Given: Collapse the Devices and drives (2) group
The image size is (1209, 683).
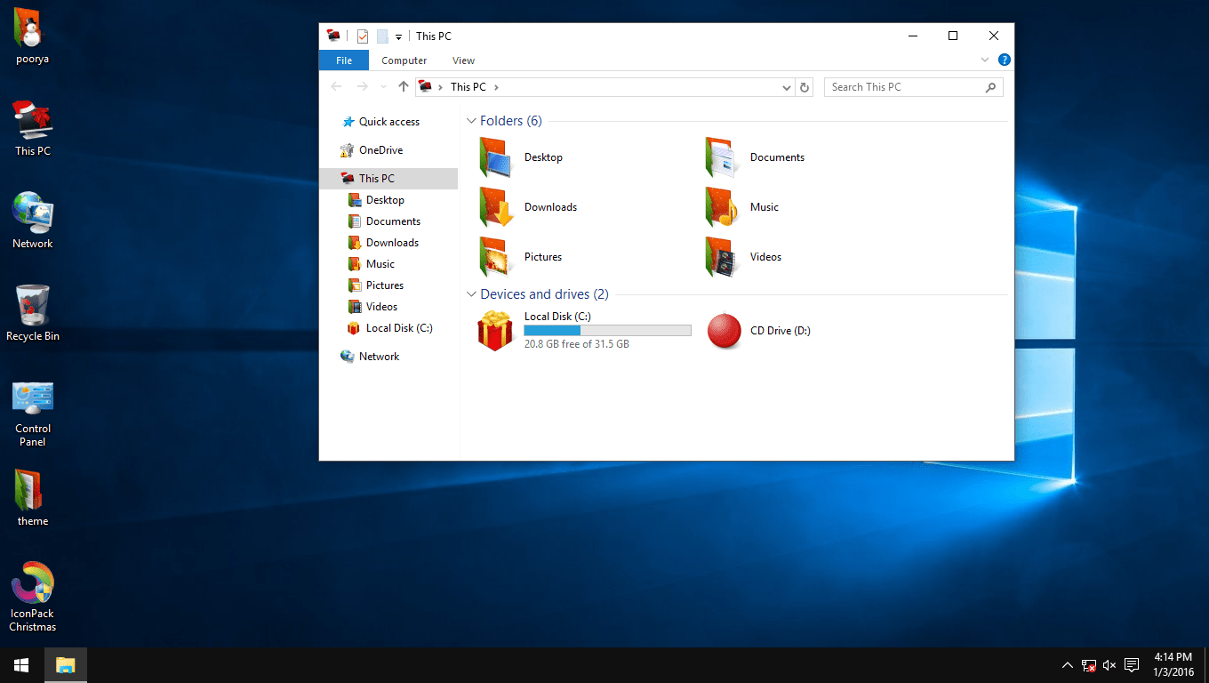Looking at the screenshot, I should [471, 294].
